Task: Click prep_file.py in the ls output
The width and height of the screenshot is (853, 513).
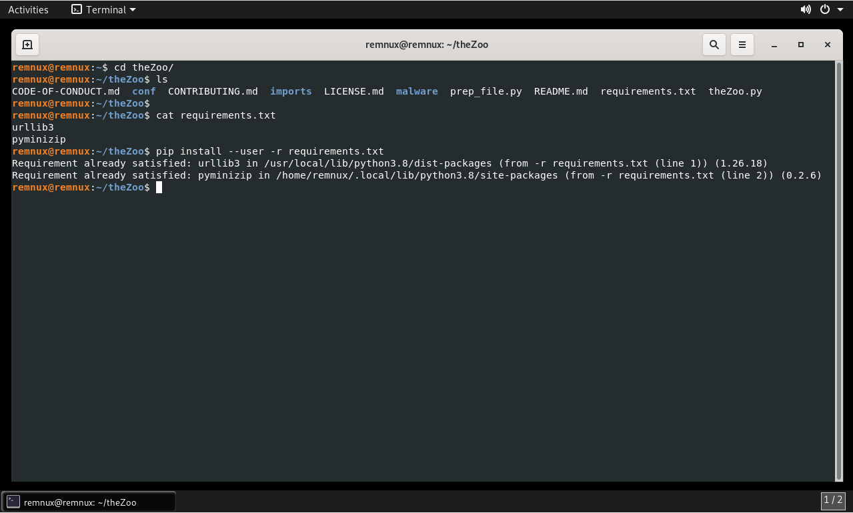Action: click(x=486, y=91)
